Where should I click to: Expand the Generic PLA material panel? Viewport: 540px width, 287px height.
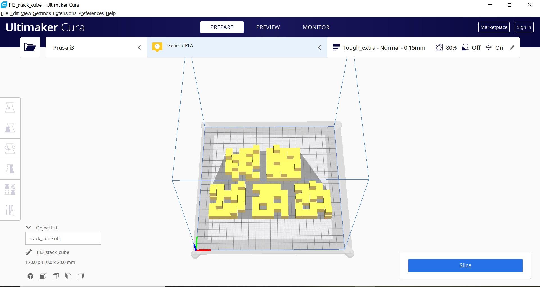[237, 48]
